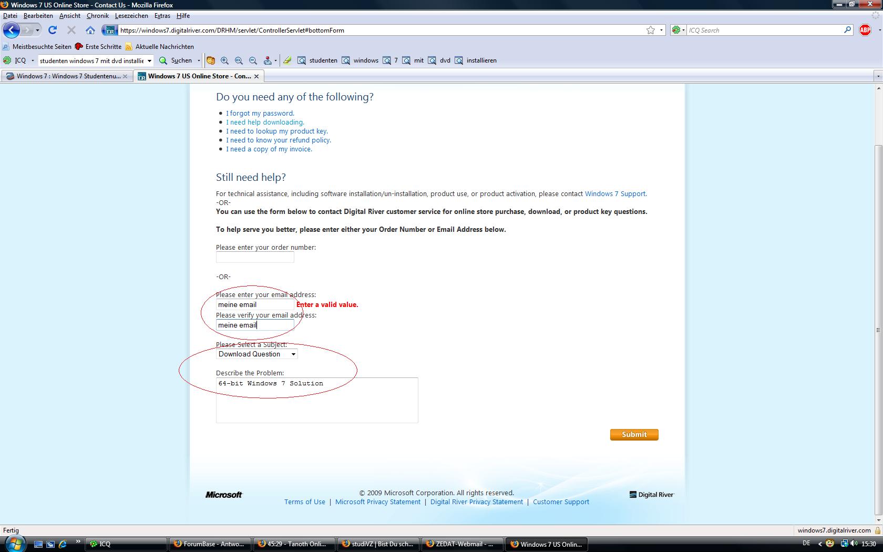This screenshot has height=552, width=883.
Task: Close the Windows 7 US Online Store tab
Action: click(x=256, y=76)
